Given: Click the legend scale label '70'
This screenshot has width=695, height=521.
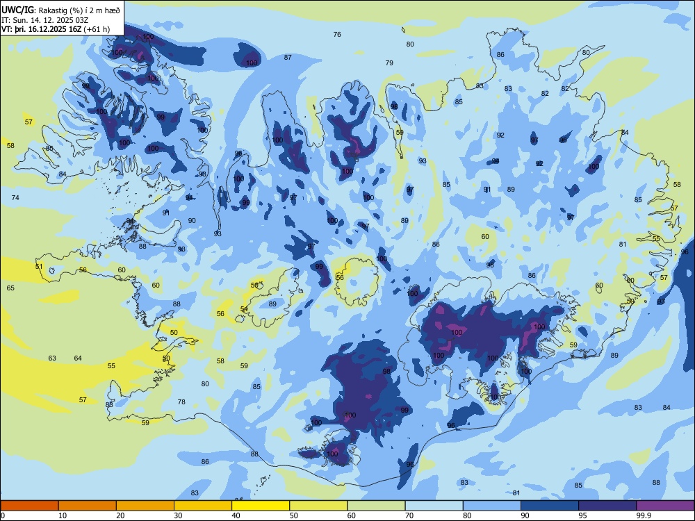Looking at the screenshot, I should pos(409,515).
